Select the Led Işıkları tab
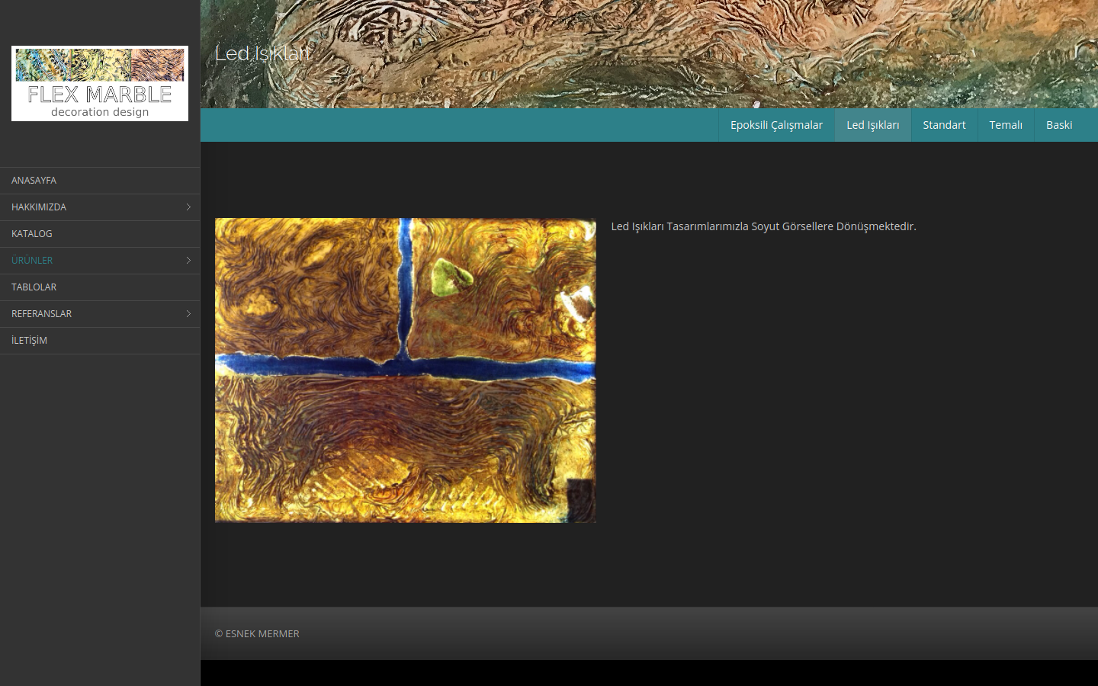Screen dimensions: 1098x686 (873, 125)
